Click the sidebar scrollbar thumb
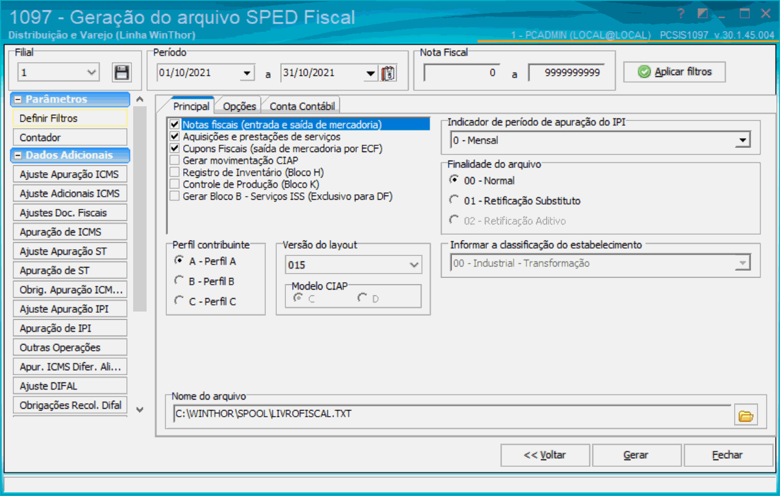Image resolution: width=780 pixels, height=496 pixels. click(x=139, y=208)
